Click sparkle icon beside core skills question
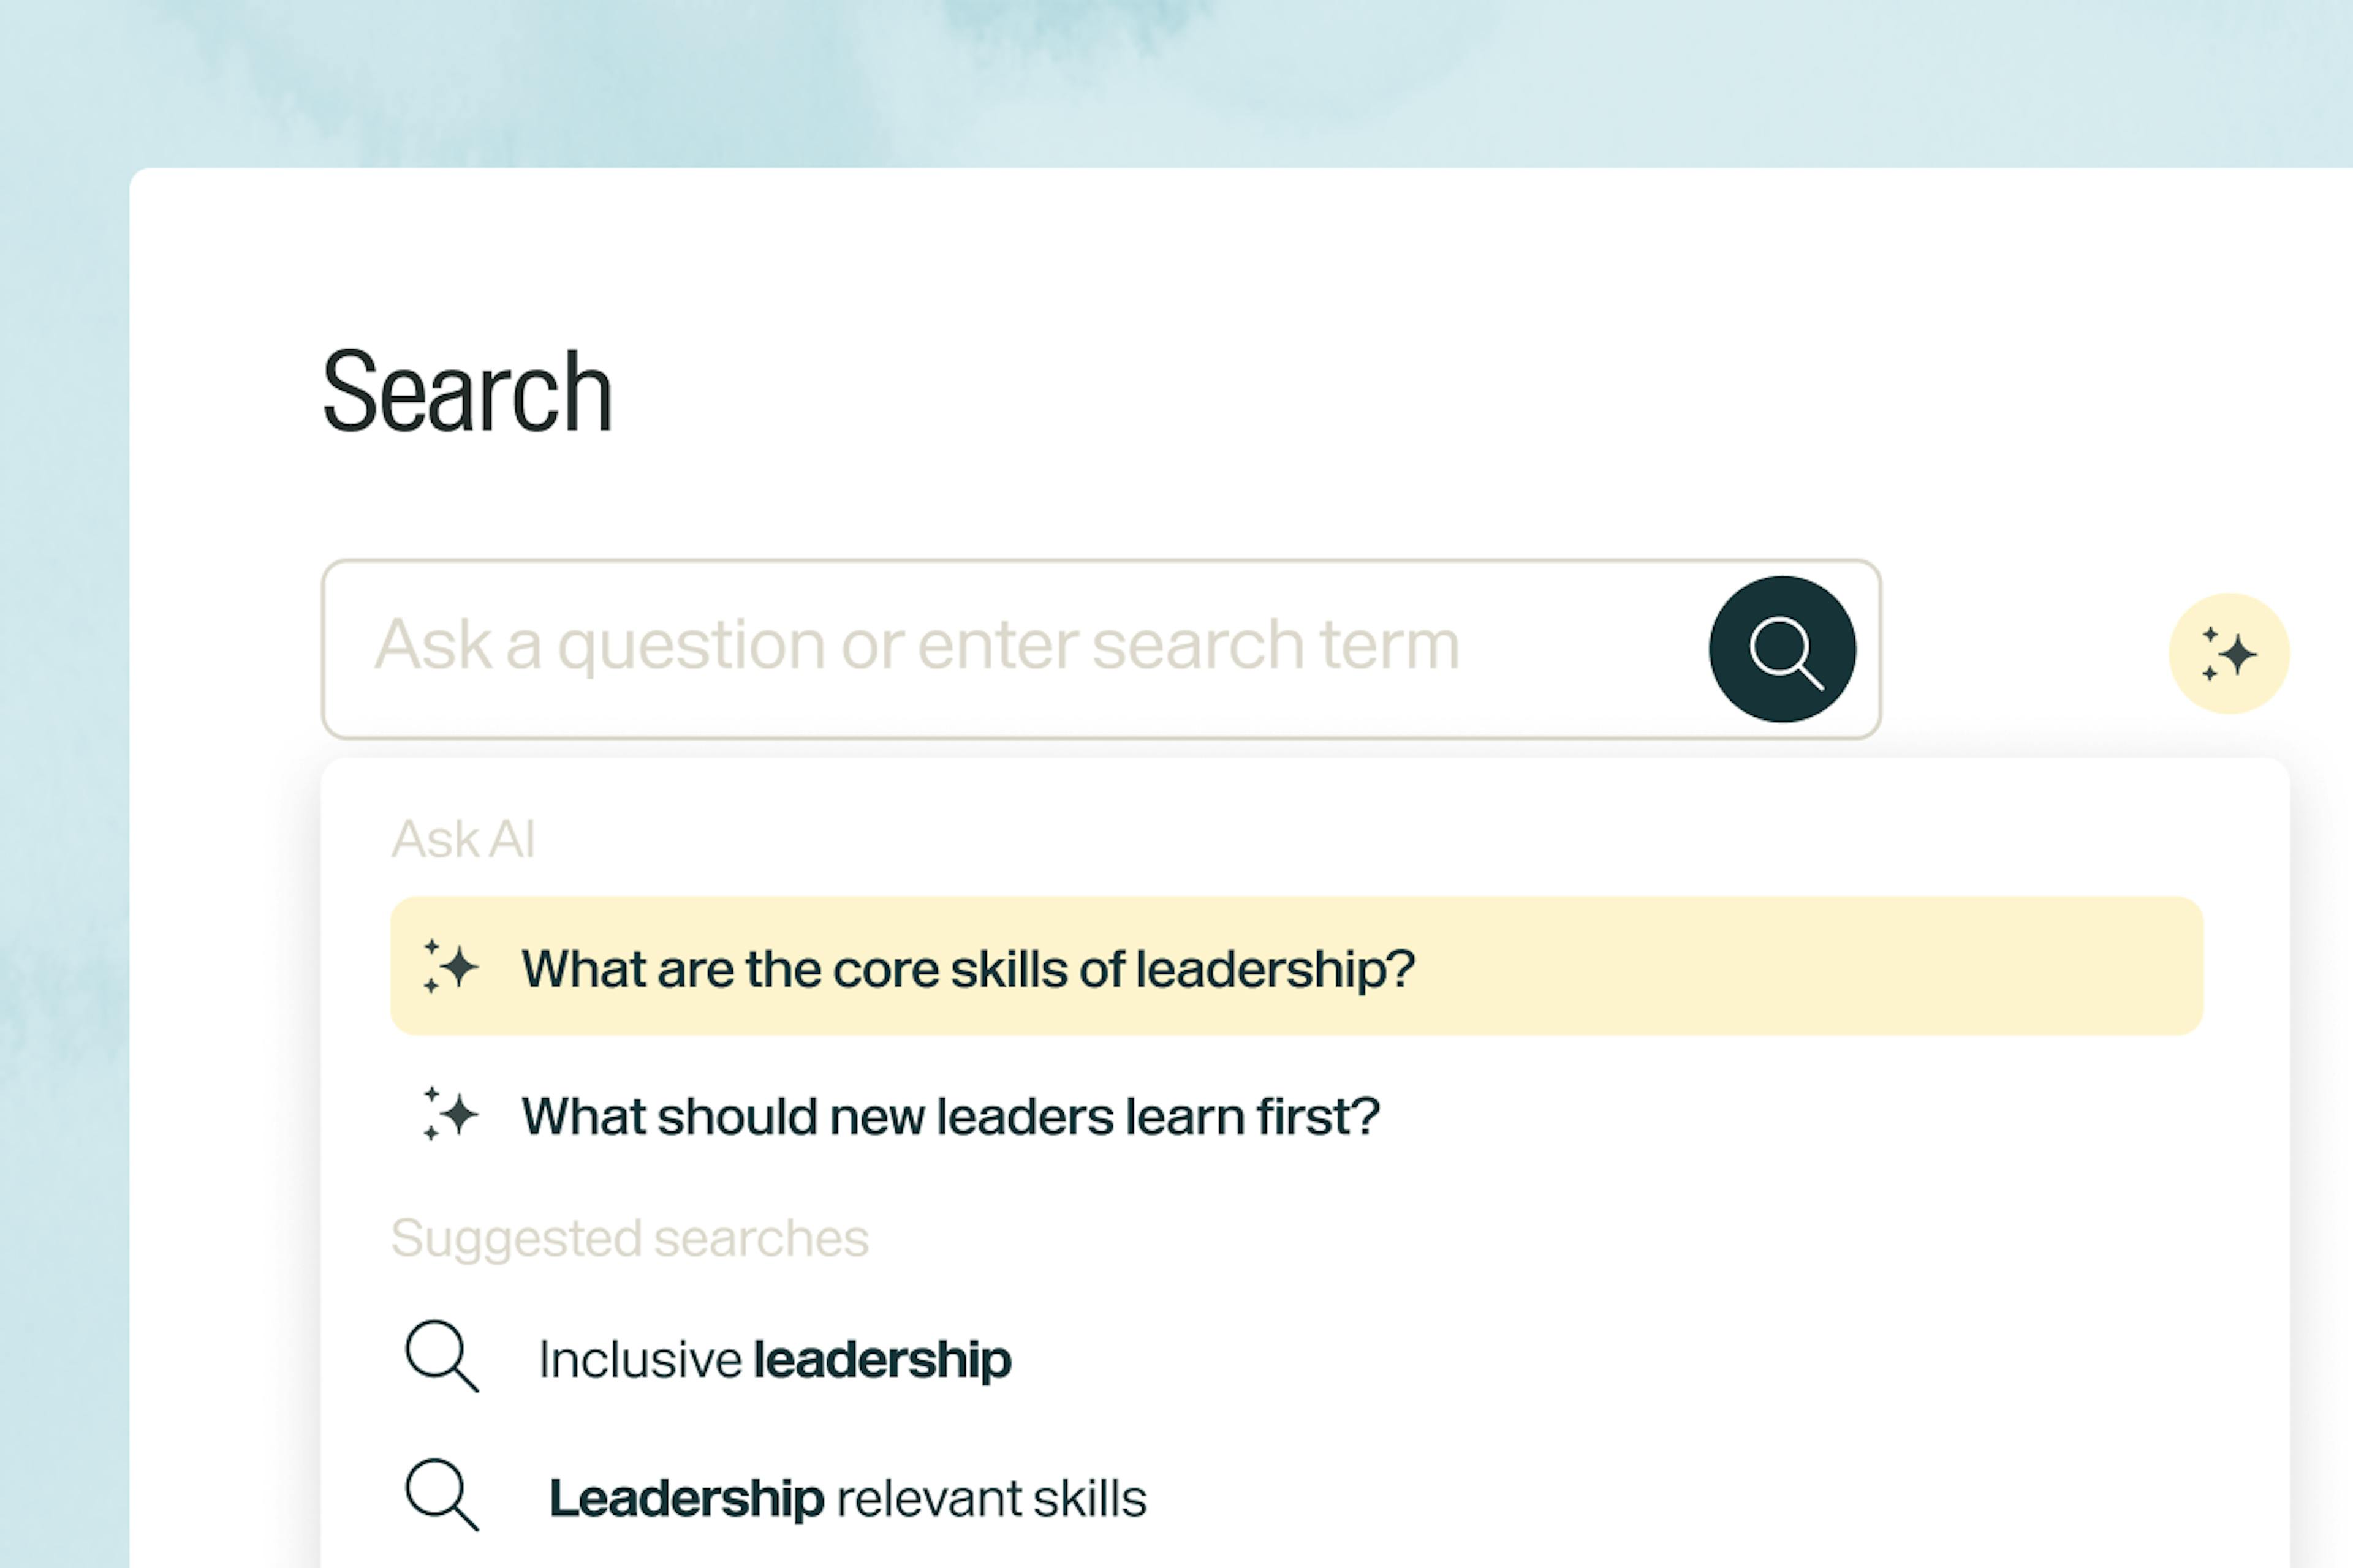Image resolution: width=2353 pixels, height=1568 pixels. click(x=451, y=967)
